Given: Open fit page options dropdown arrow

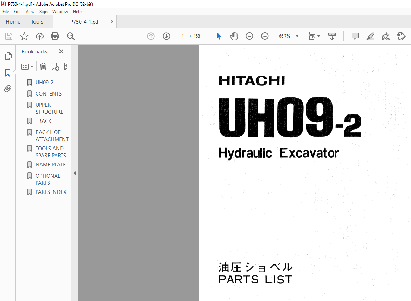Looking at the screenshot, I should pyautogui.click(x=319, y=36).
